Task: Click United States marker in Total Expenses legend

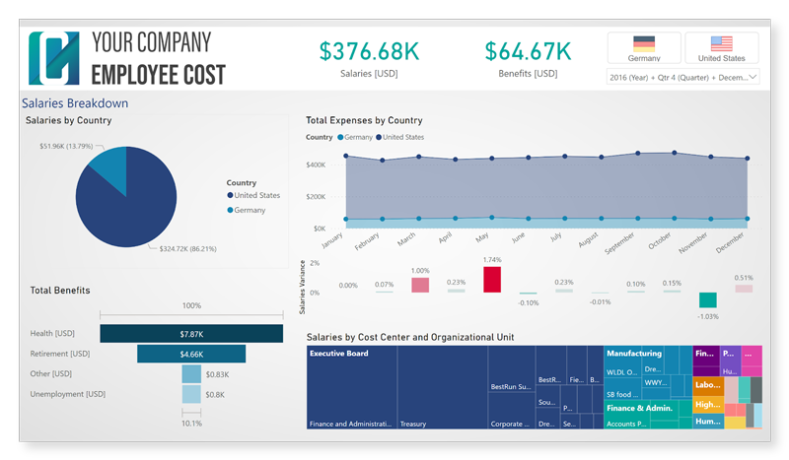Action: coord(379,138)
